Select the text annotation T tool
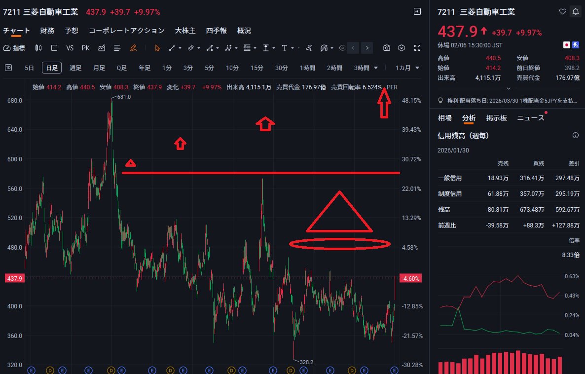 pos(284,48)
